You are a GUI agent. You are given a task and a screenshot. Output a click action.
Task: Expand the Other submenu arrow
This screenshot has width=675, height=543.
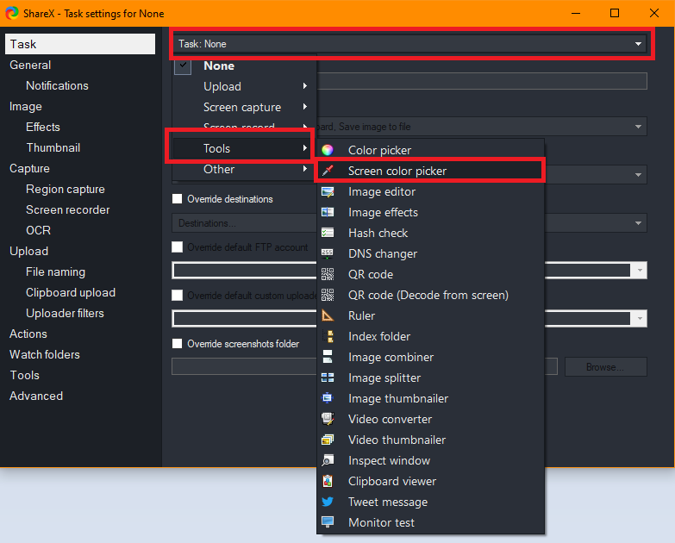(x=305, y=169)
